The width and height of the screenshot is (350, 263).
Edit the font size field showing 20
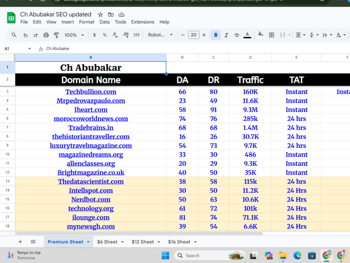click(x=194, y=35)
